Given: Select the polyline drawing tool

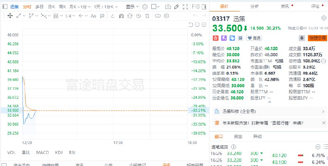Looking at the screenshot, I should point(31,16).
